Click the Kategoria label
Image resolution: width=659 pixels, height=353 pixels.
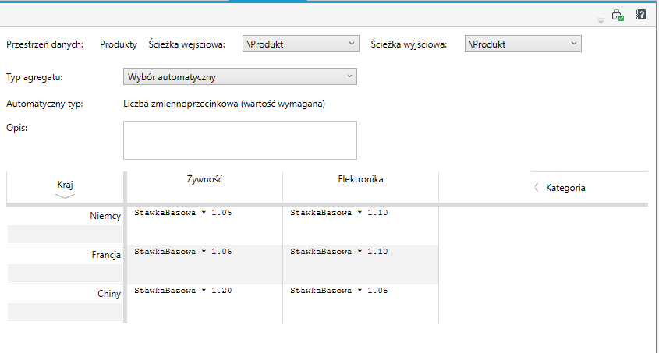coord(565,188)
